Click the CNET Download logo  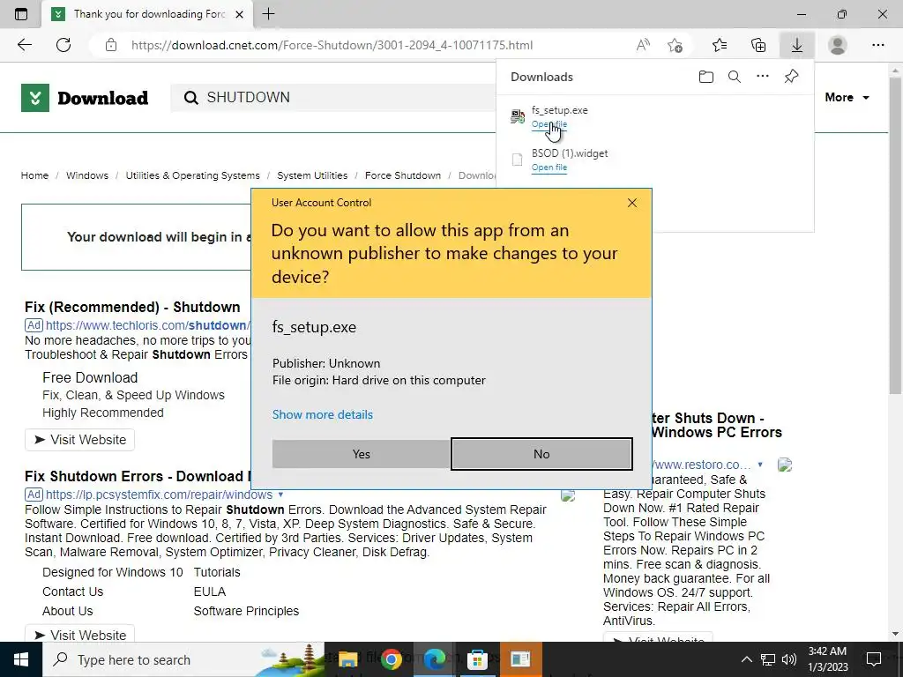85,97
